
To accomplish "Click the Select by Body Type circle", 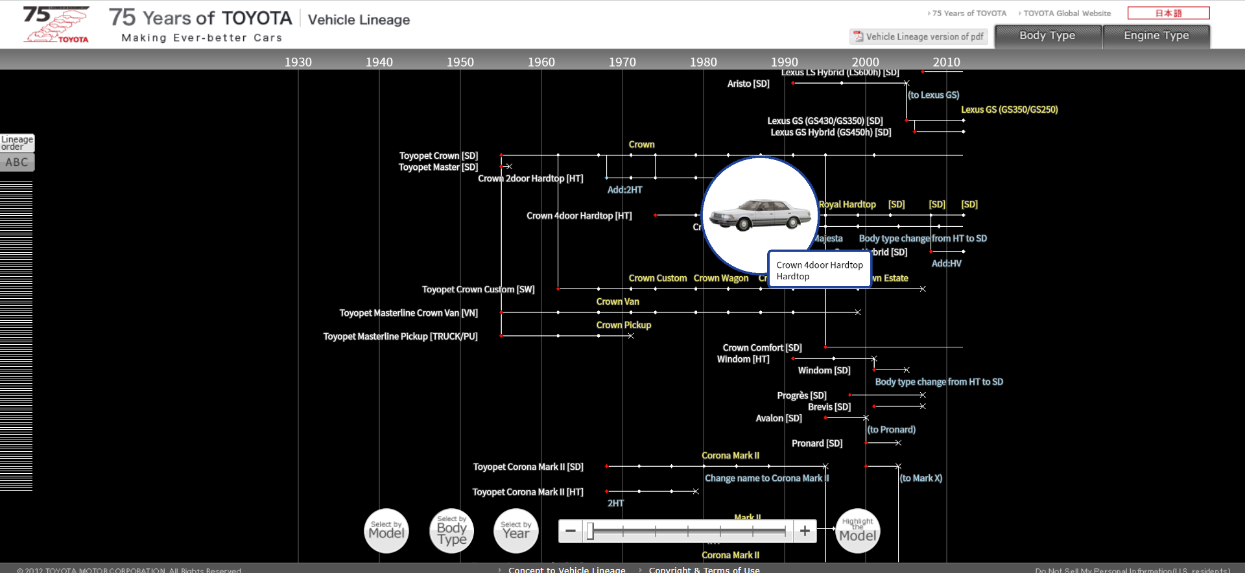I will [452, 531].
